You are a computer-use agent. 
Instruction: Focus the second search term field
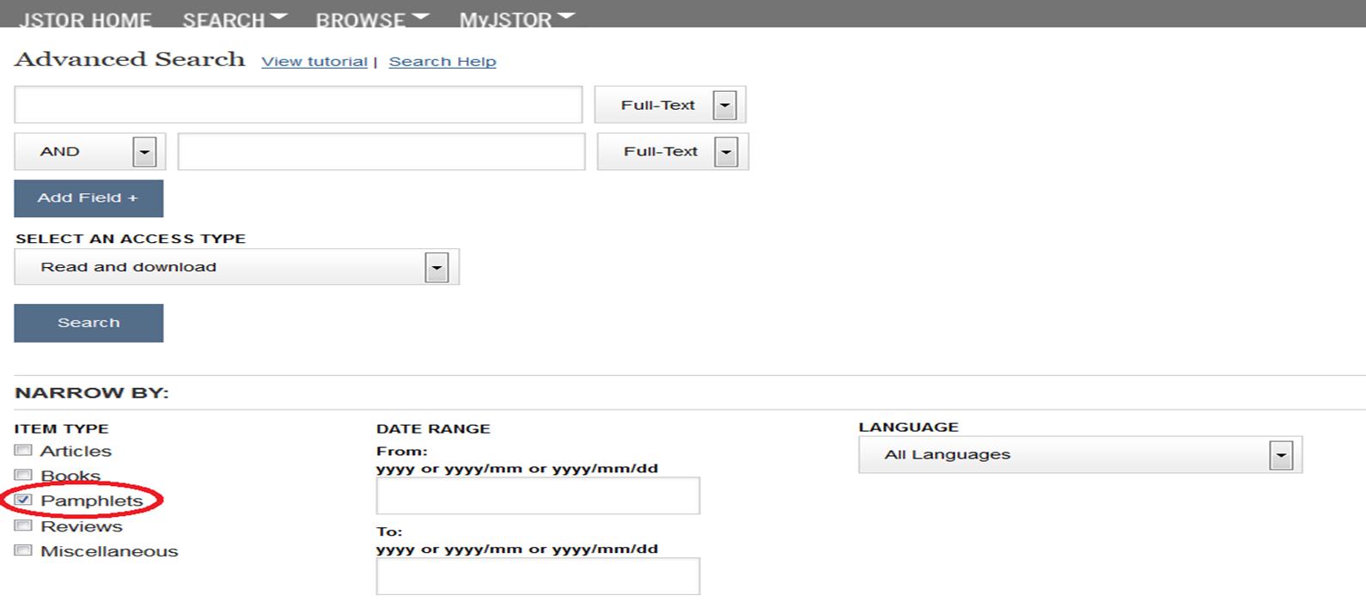pos(381,152)
